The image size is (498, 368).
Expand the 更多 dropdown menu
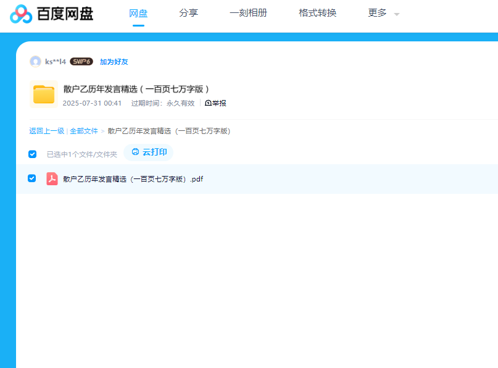(x=383, y=13)
